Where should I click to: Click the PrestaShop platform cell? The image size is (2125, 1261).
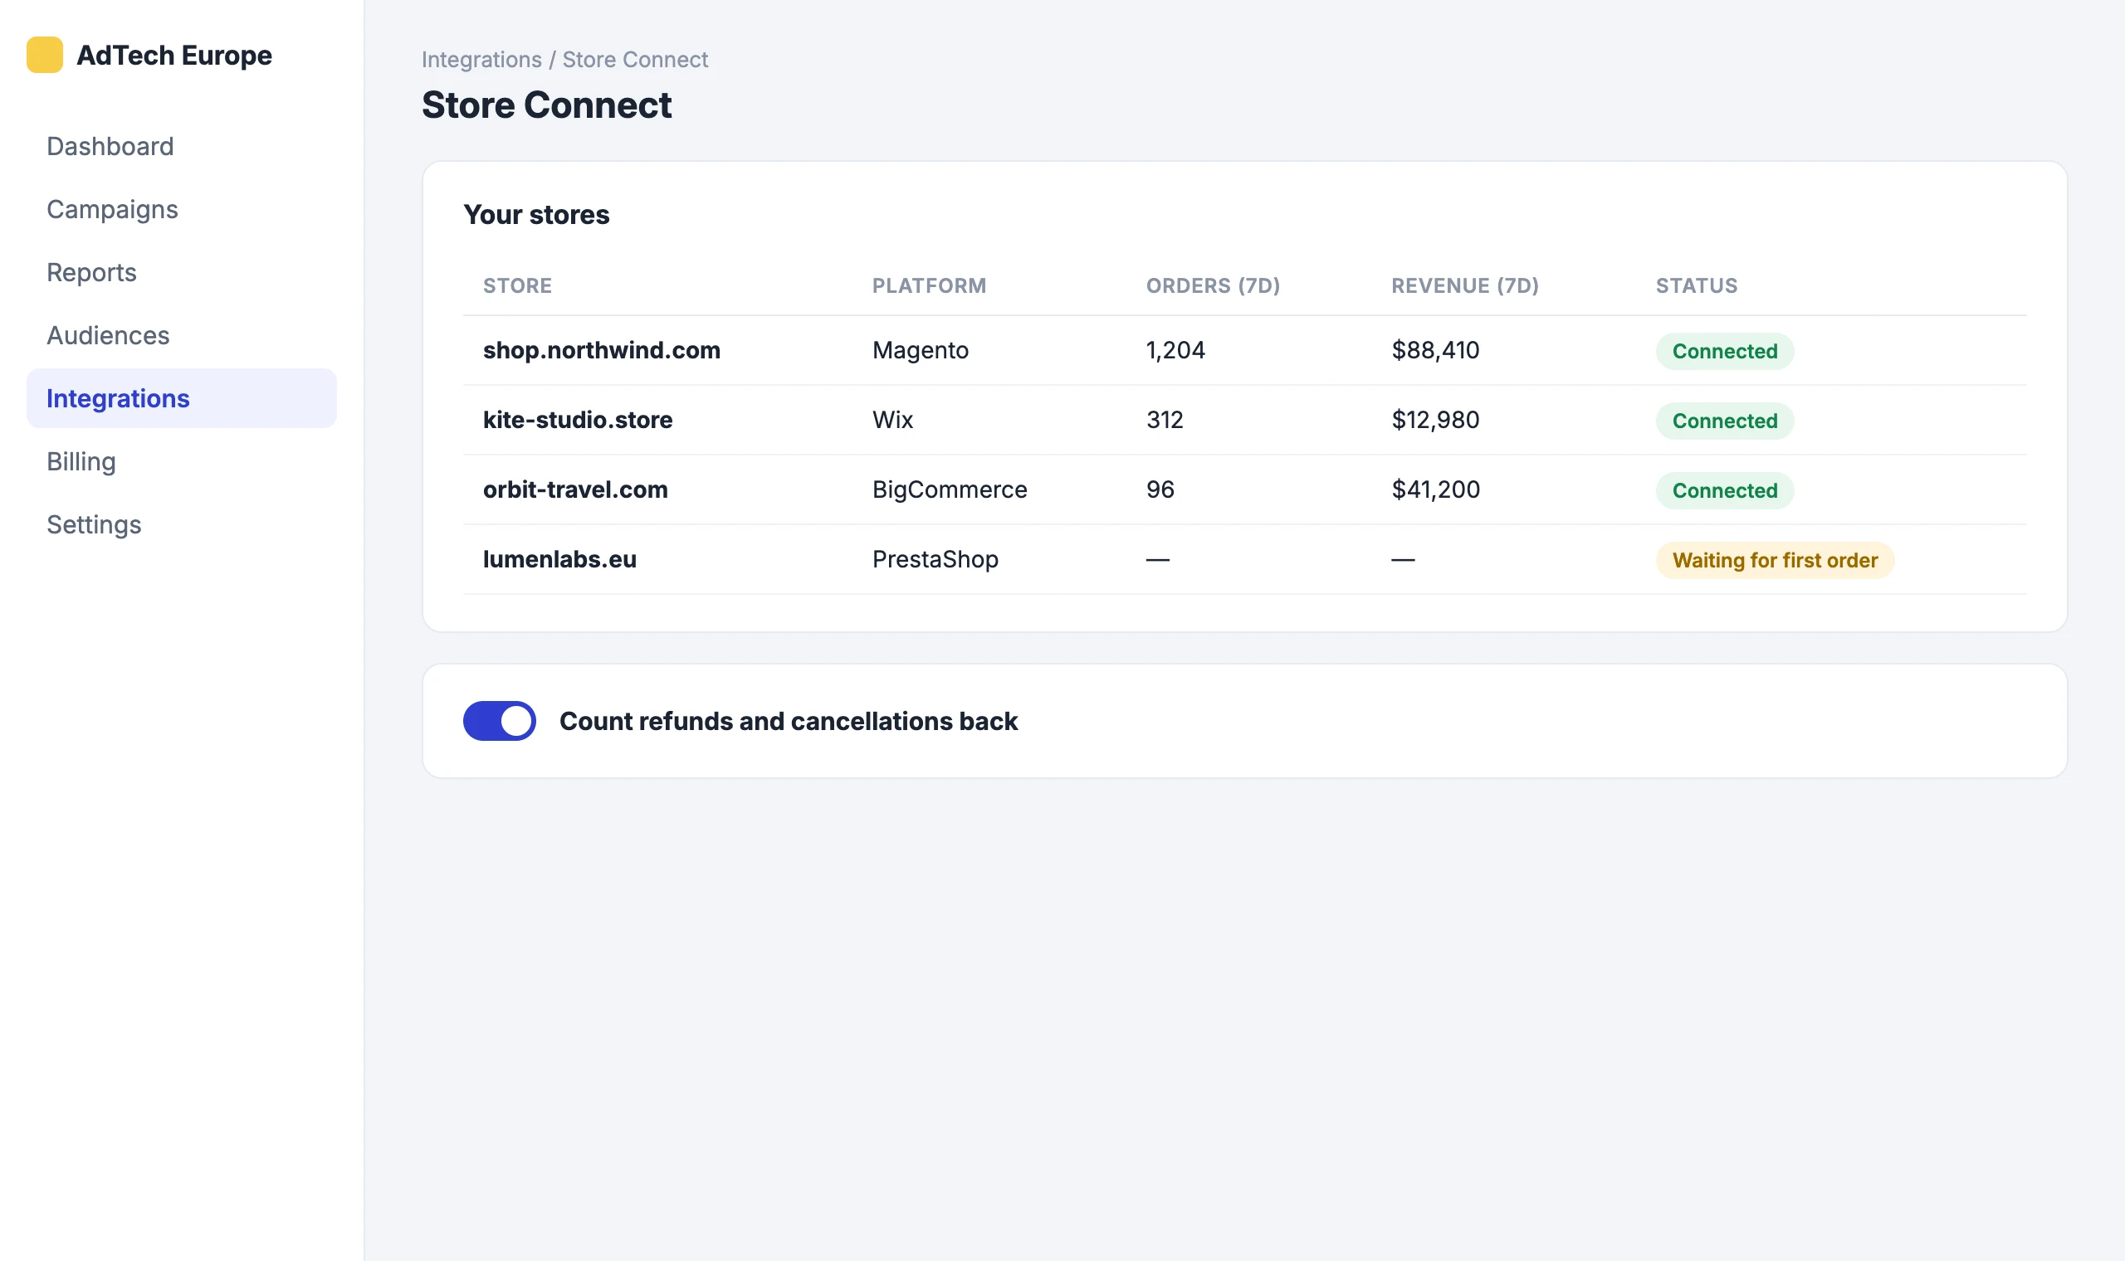(935, 559)
